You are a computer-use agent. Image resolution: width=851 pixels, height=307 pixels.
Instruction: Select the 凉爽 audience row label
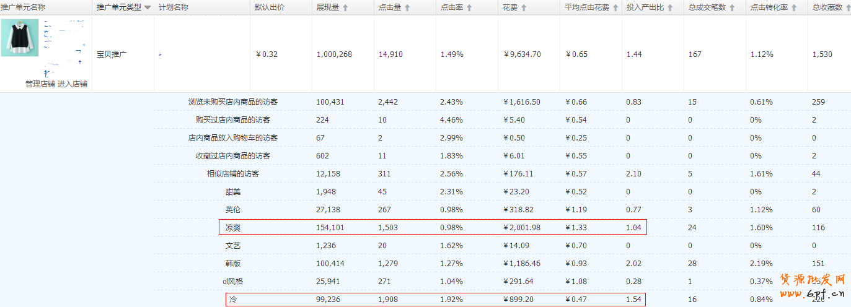tap(233, 228)
